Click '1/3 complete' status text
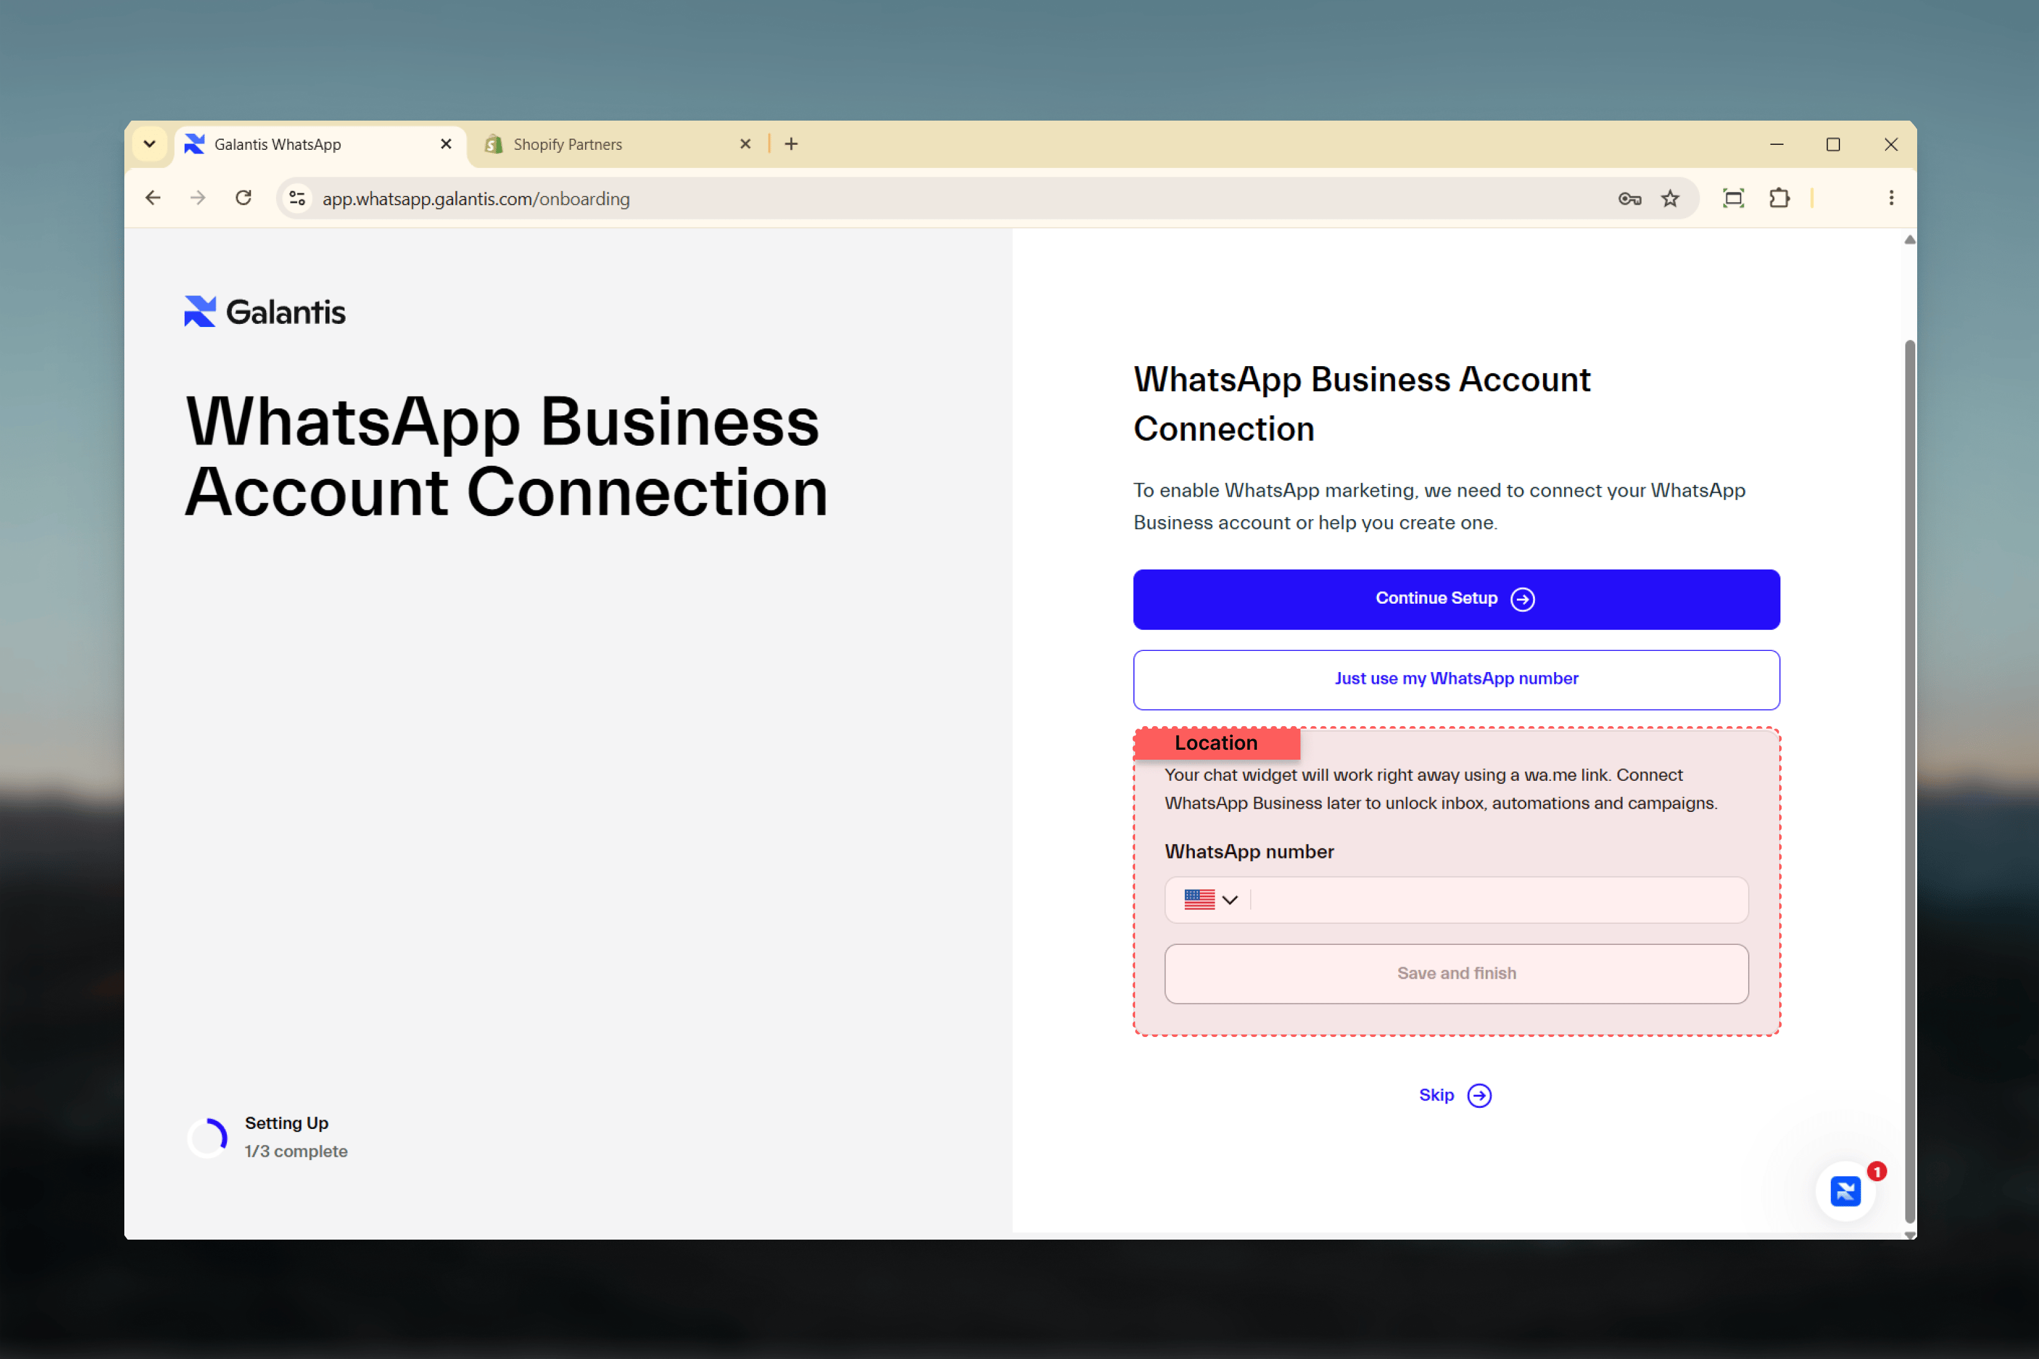Viewport: 2039px width, 1359px height. pyautogui.click(x=297, y=1151)
